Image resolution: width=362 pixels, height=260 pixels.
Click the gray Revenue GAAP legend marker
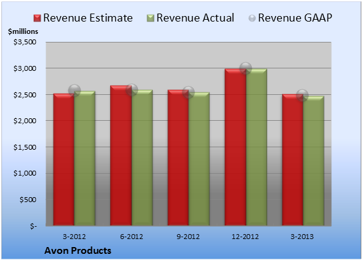coord(252,18)
